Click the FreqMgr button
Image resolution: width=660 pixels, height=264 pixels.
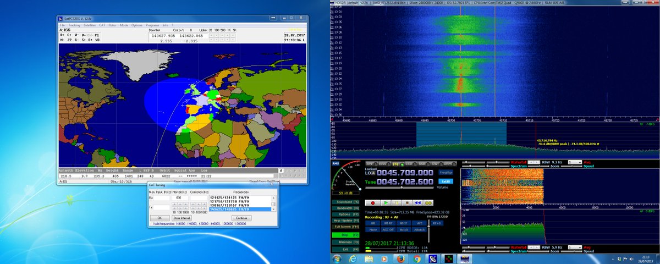click(446, 173)
